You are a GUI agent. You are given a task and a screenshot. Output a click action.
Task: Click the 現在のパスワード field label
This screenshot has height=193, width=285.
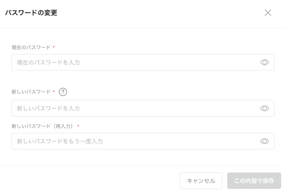tap(31, 48)
